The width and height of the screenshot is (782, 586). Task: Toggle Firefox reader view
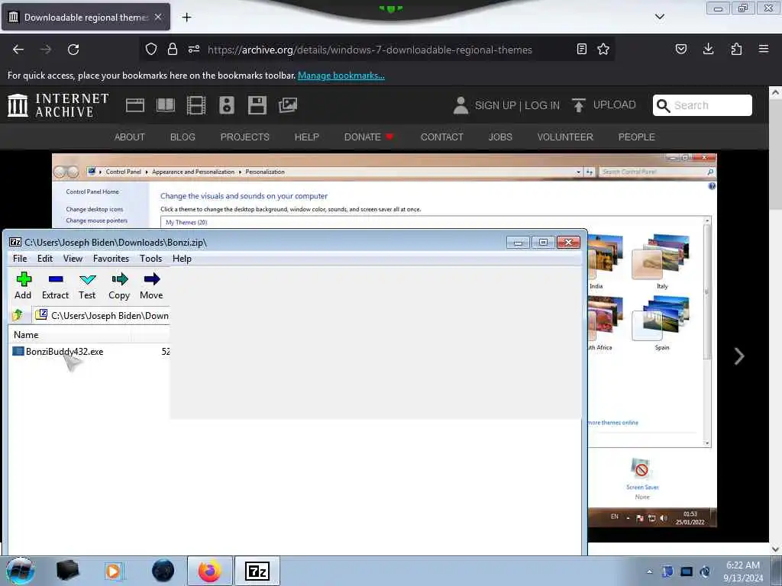(x=581, y=50)
